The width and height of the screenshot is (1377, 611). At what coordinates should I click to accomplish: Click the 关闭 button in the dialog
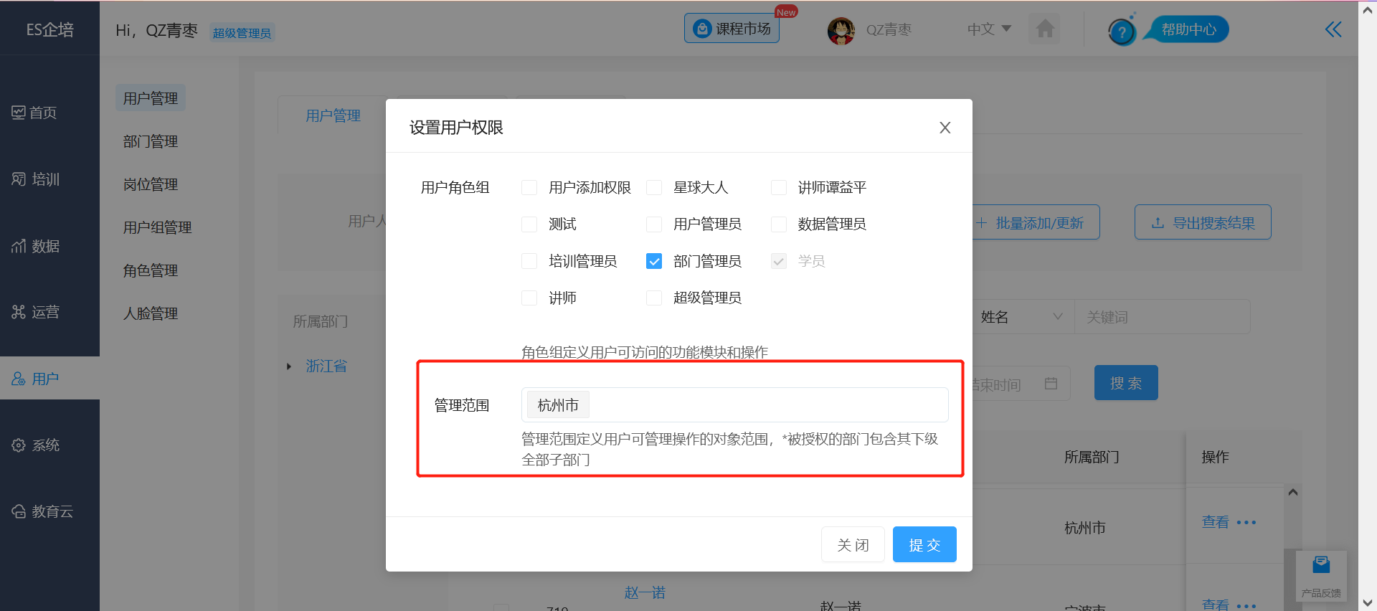pos(852,545)
